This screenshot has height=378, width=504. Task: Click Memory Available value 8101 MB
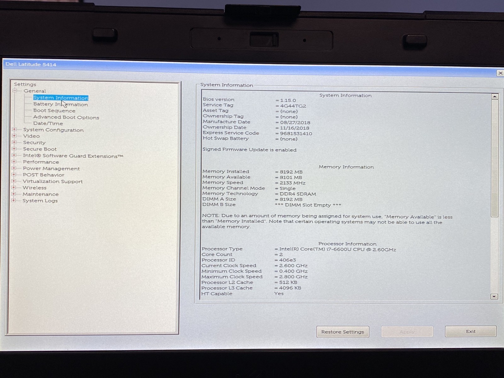291,177
